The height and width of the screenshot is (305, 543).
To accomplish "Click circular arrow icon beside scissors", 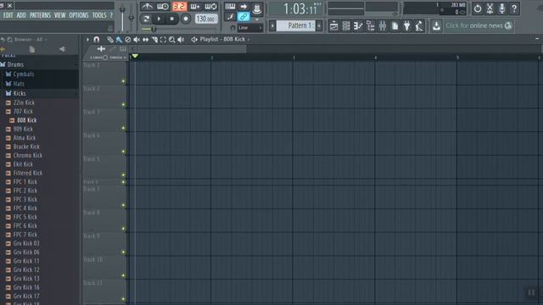I will pyautogui.click(x=478, y=8).
